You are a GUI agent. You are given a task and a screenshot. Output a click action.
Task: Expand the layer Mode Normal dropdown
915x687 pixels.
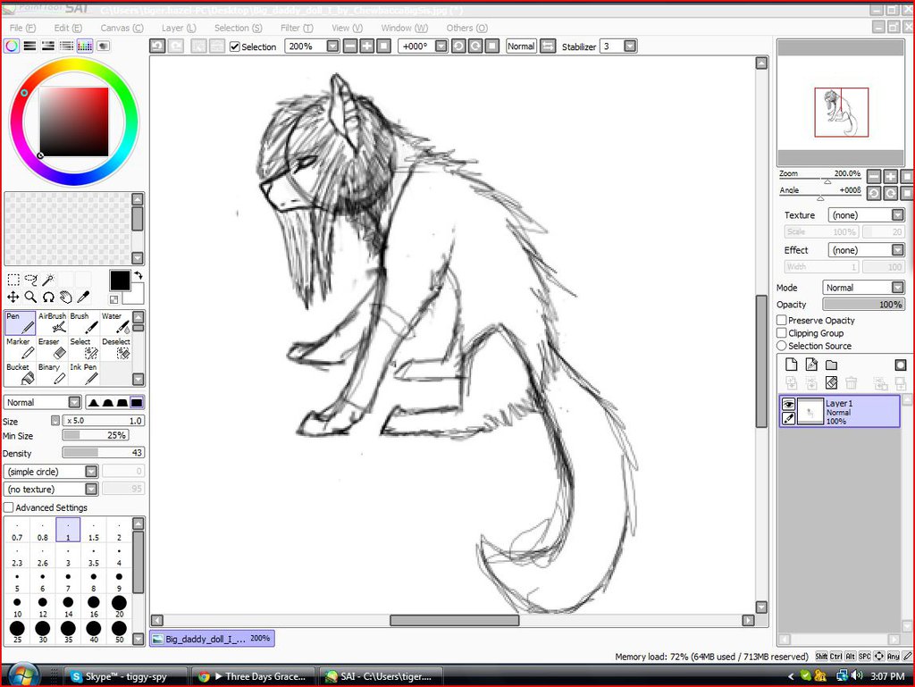click(x=866, y=288)
